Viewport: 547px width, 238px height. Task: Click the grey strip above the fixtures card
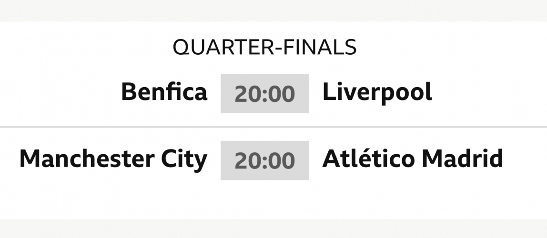[x=273, y=10]
